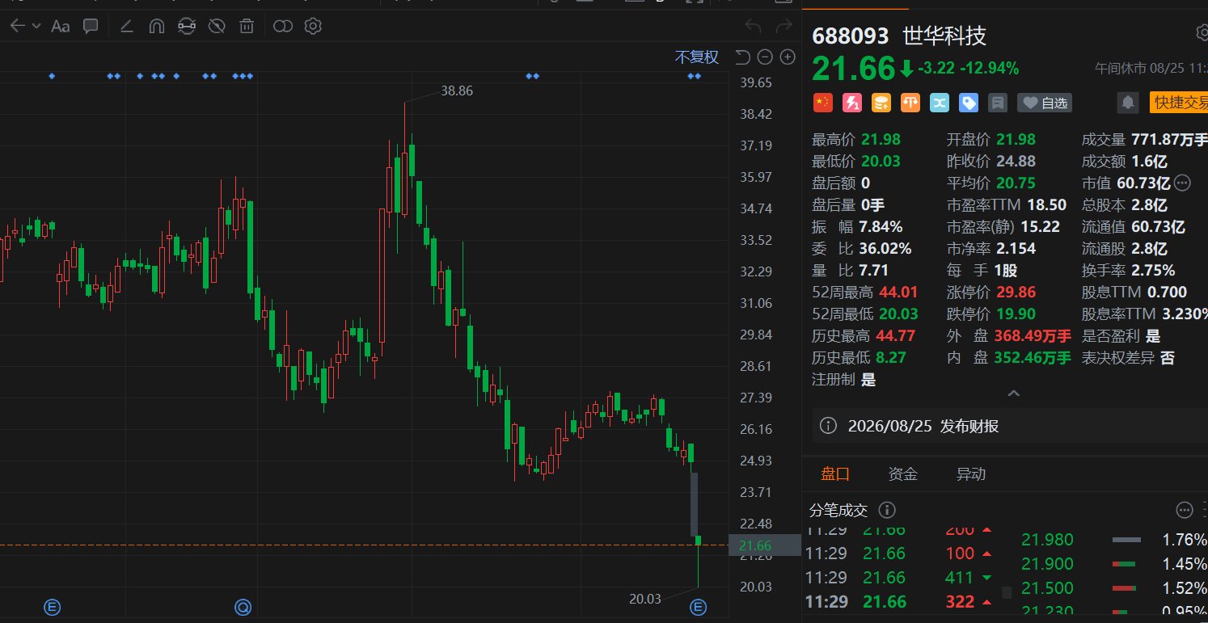The width and height of the screenshot is (1208, 623).
Task: Toggle the 自选 watchlist heart button
Action: pyautogui.click(x=1045, y=103)
